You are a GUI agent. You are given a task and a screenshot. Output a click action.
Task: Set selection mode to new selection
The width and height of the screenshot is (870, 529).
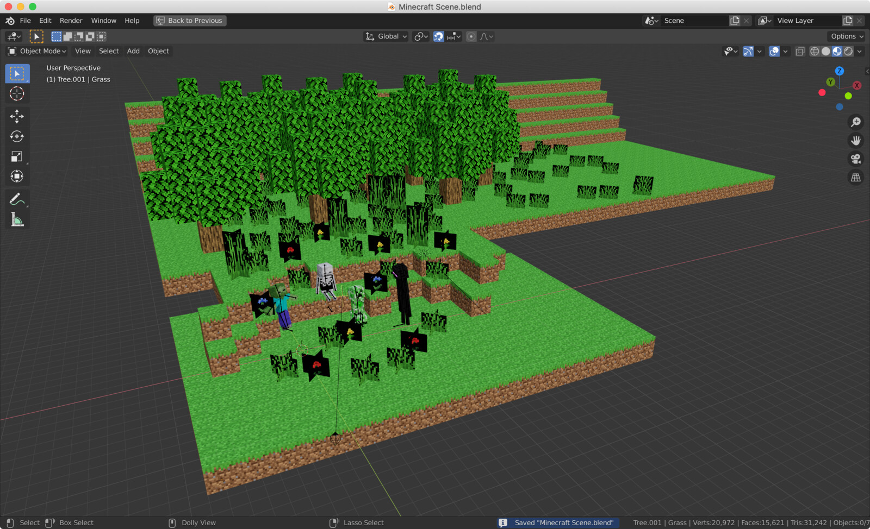(56, 36)
